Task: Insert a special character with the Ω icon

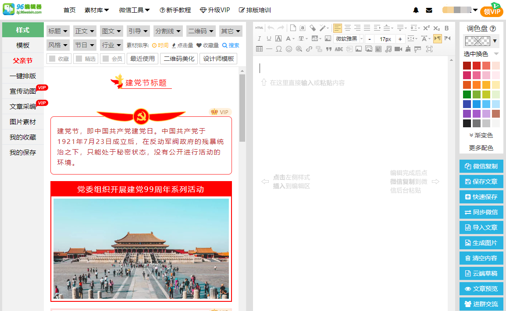Action: 279,49
